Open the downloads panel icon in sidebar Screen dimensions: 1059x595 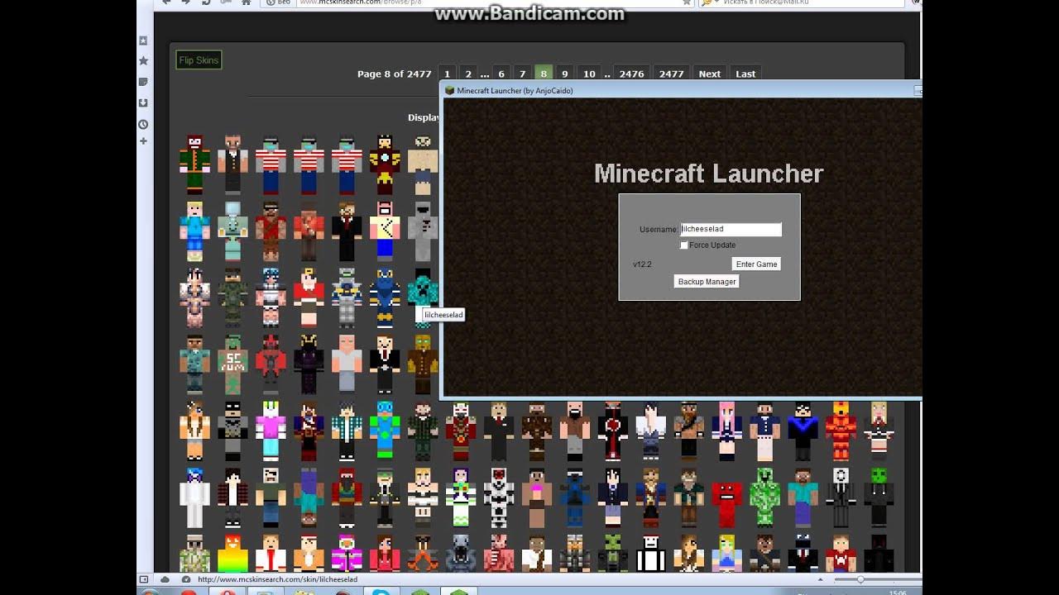coord(143,102)
